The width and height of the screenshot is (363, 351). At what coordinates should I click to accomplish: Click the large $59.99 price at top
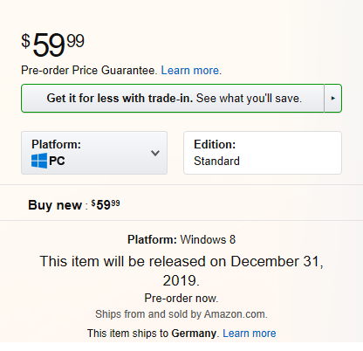52,45
